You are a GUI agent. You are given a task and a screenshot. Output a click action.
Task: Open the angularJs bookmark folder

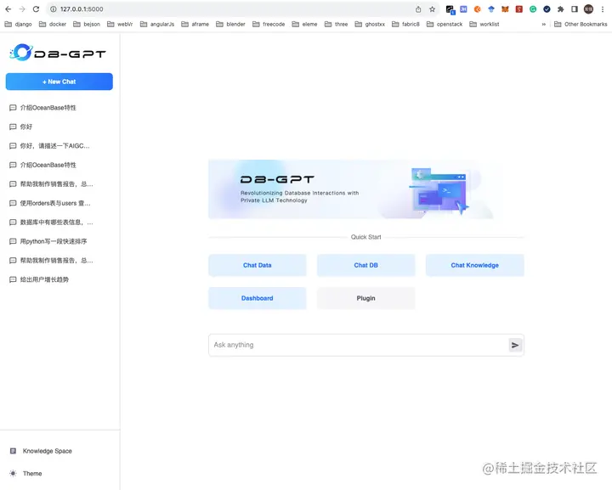coord(157,24)
